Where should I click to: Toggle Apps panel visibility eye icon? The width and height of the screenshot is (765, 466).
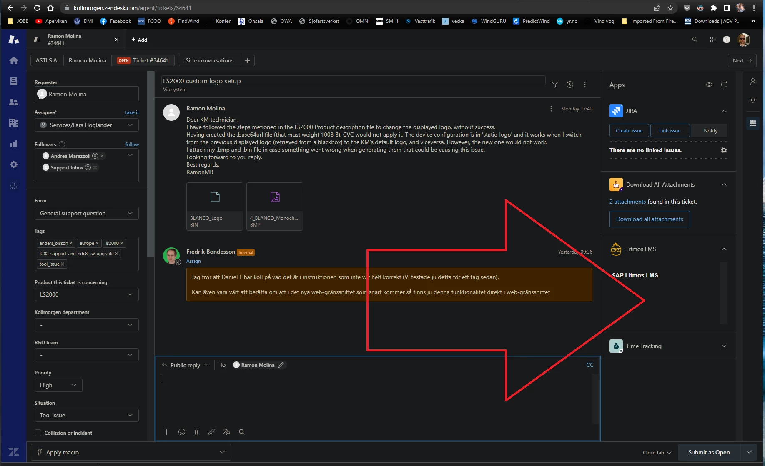point(709,85)
